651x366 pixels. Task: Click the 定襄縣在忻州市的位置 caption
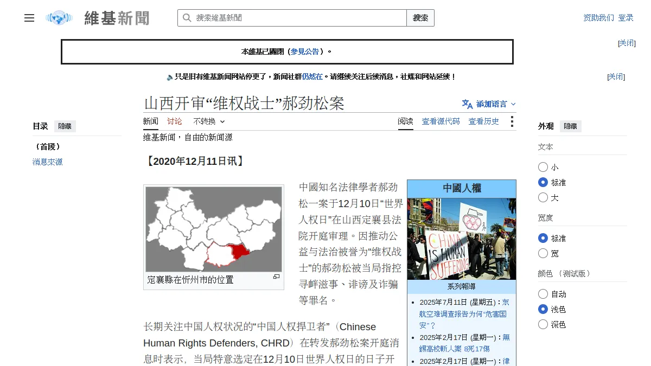click(x=190, y=280)
